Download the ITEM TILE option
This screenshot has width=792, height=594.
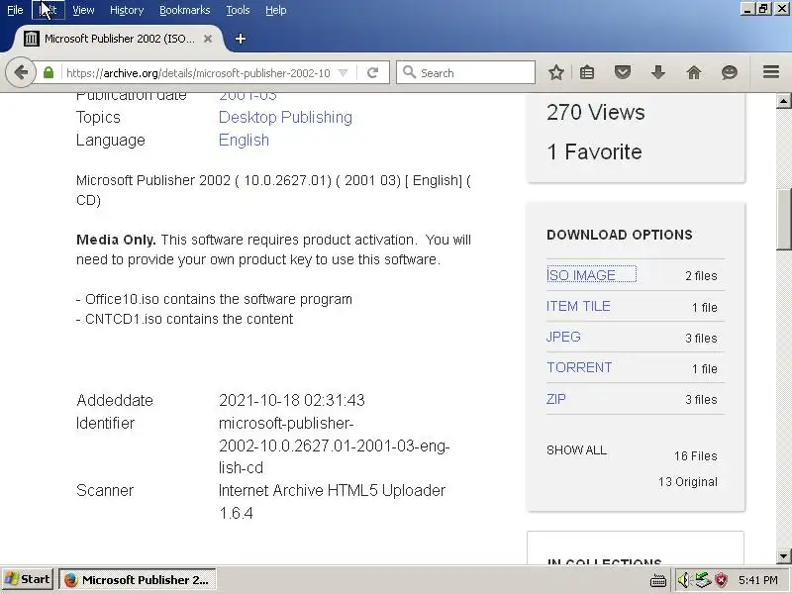[x=578, y=306]
